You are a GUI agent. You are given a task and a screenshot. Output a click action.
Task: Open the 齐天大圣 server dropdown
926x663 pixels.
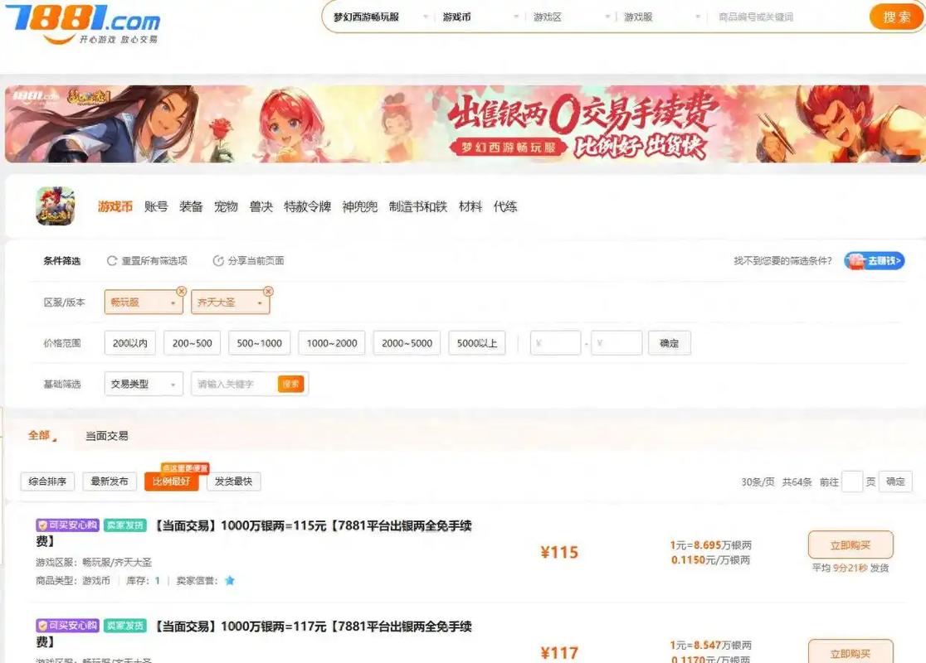pos(231,302)
